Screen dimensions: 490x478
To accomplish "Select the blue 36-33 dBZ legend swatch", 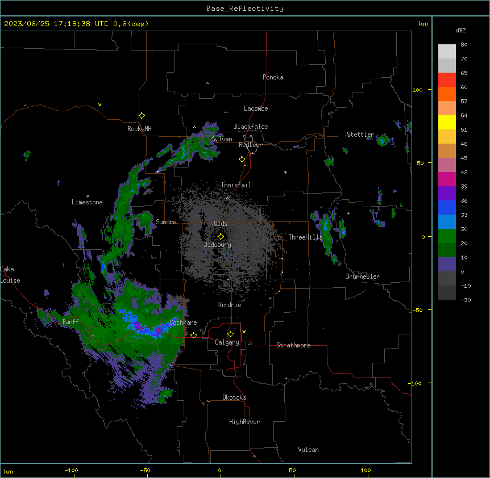I will (447, 208).
